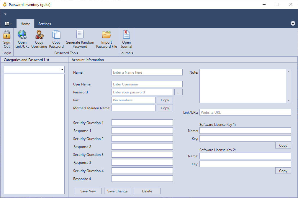The height and width of the screenshot is (198, 298).
Task: Click the Note scrollbar down arrow
Action: click(289, 100)
